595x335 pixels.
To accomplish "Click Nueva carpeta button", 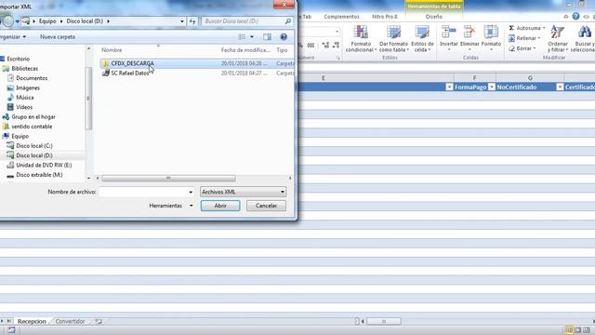I will [58, 37].
